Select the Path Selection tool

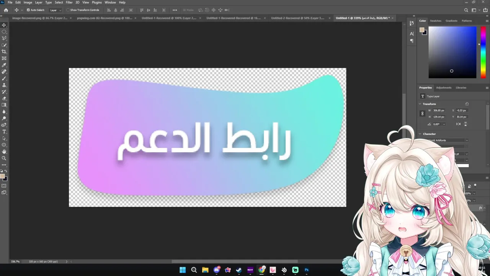pyautogui.click(x=4, y=138)
